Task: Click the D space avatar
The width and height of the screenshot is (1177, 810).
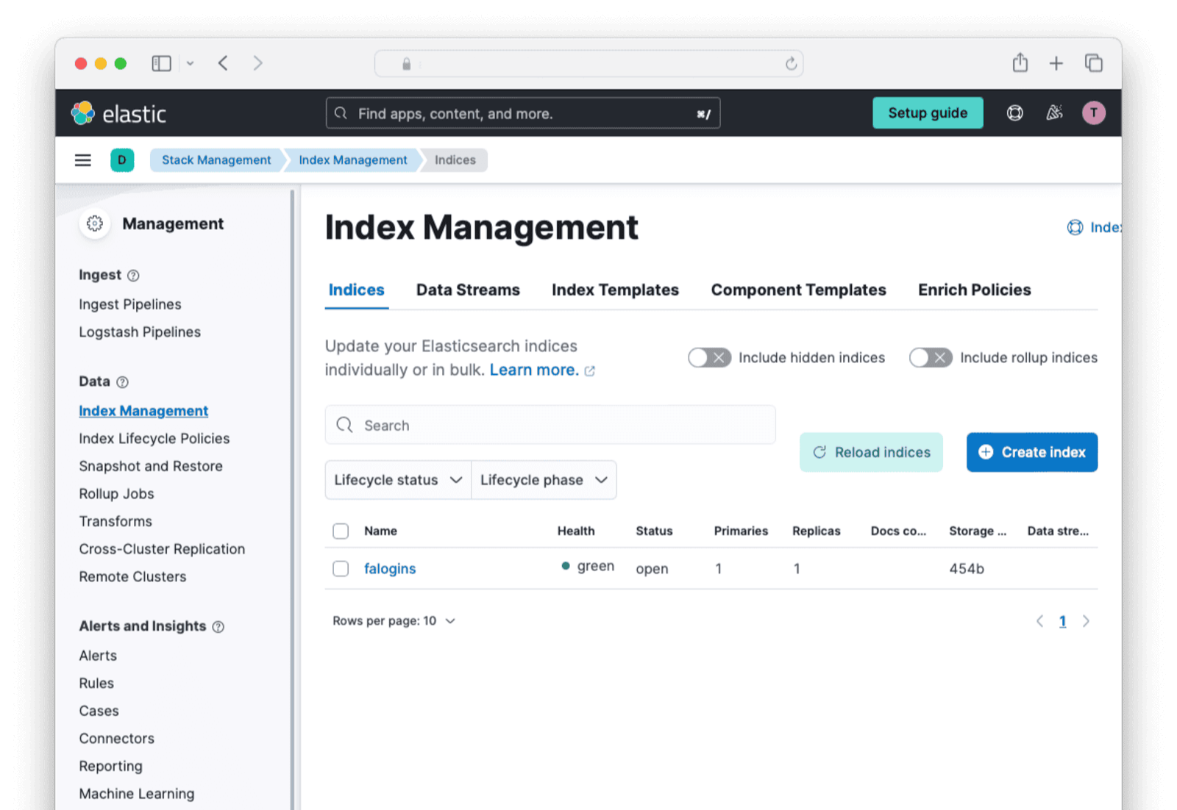Action: (x=122, y=160)
